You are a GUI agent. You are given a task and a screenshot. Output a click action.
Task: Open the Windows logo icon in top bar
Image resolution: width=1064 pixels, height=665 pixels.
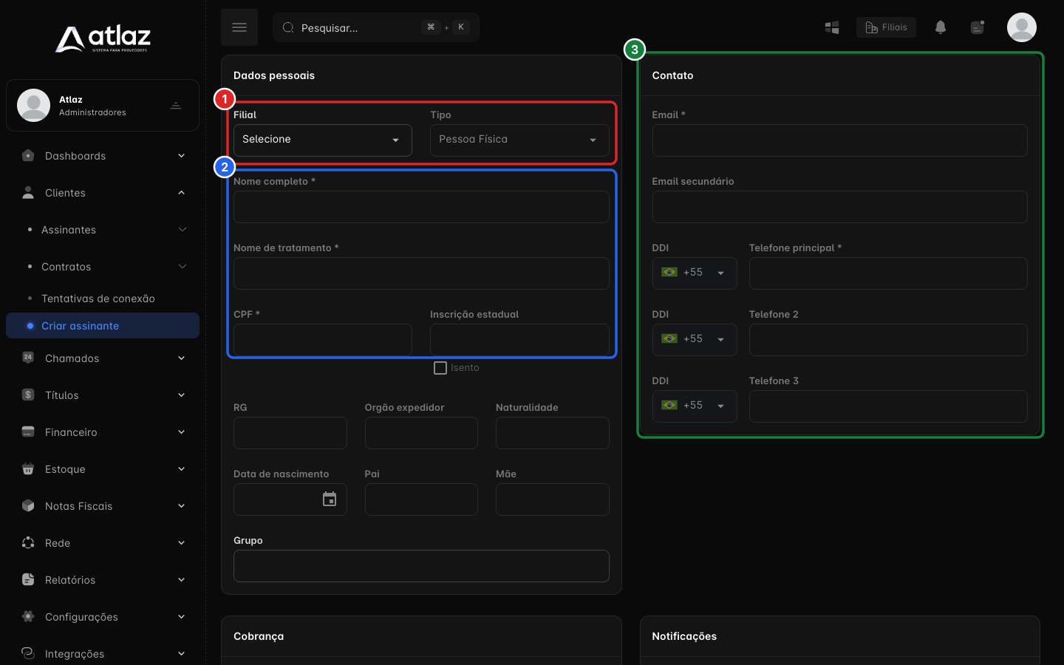tap(832, 27)
